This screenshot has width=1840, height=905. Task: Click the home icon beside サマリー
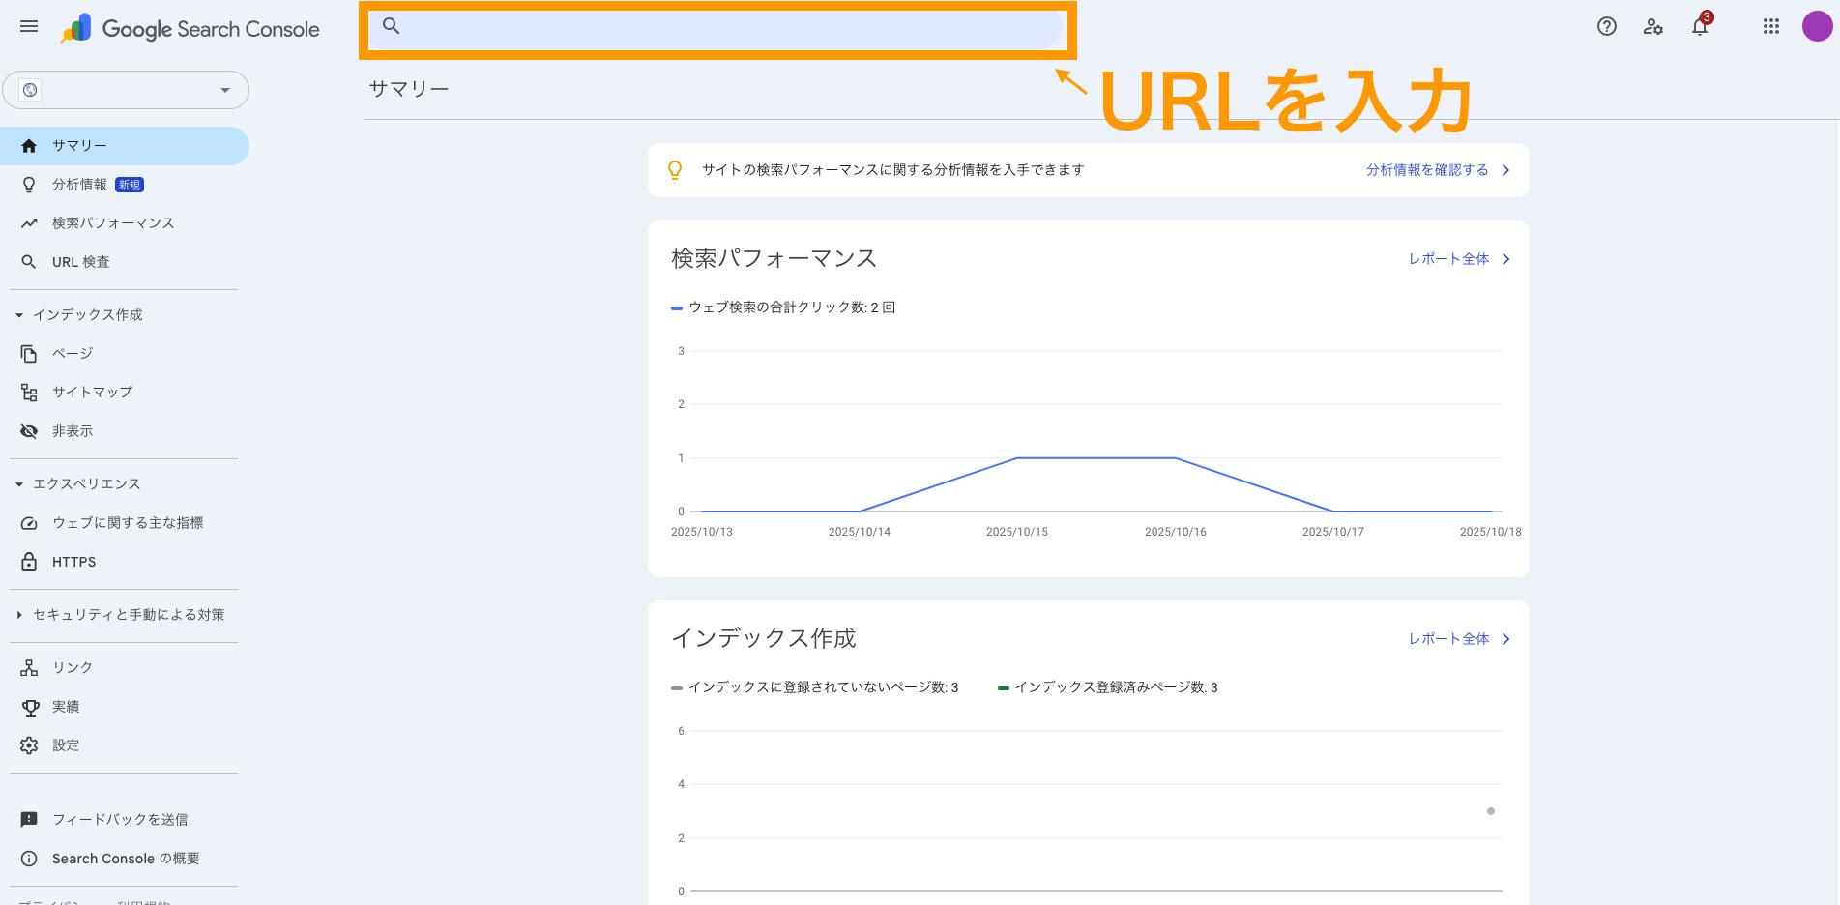point(29,146)
